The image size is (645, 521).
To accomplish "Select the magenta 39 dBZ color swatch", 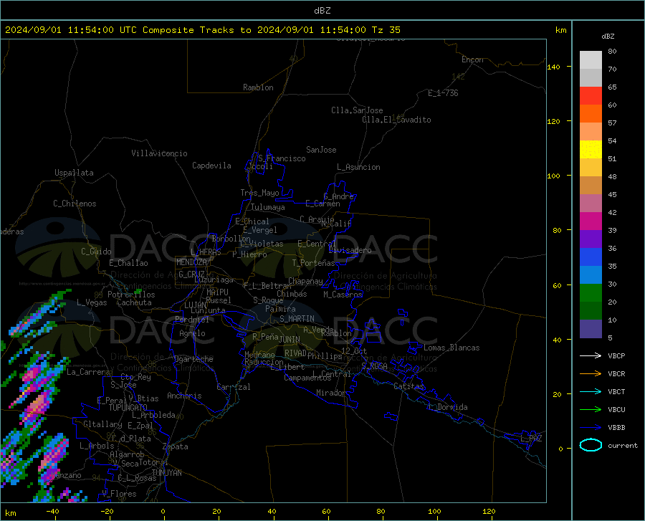I will 591,221.
